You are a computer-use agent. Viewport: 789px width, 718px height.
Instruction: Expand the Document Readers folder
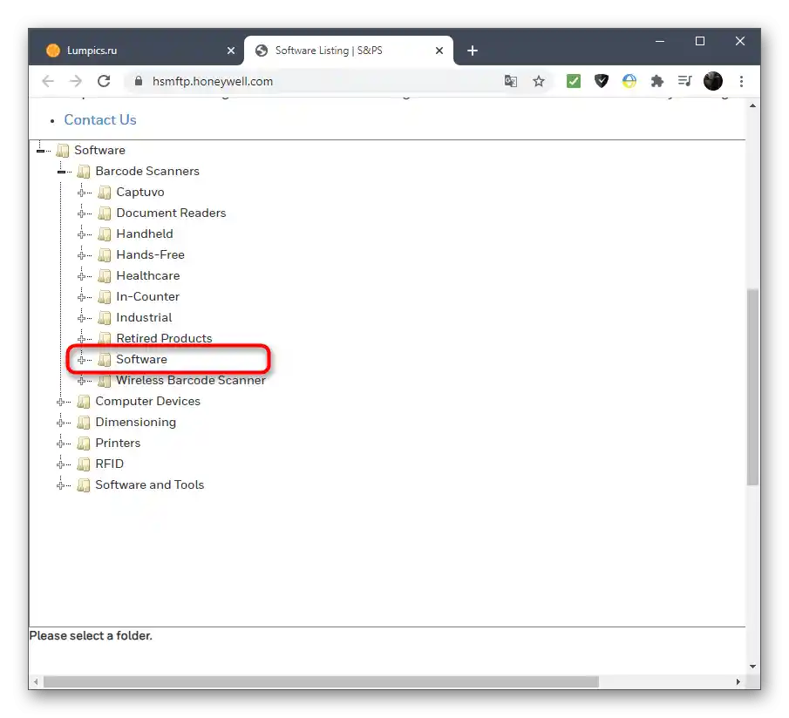click(82, 213)
